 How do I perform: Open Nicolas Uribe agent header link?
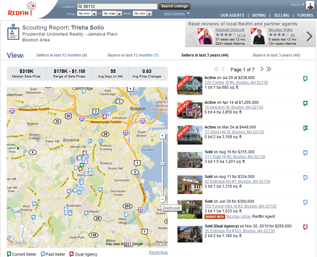click(x=281, y=30)
